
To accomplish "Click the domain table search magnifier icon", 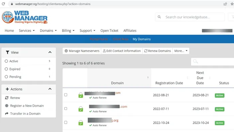I will point(195,61).
